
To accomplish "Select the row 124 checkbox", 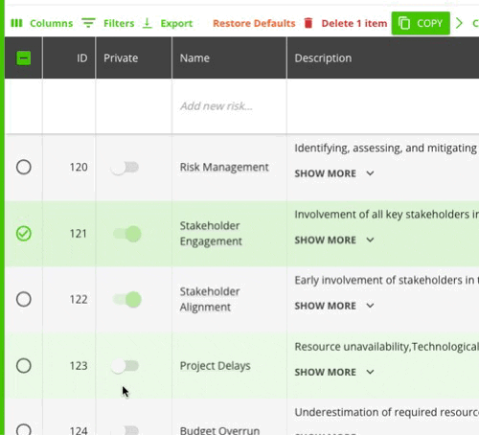I will (x=24, y=429).
